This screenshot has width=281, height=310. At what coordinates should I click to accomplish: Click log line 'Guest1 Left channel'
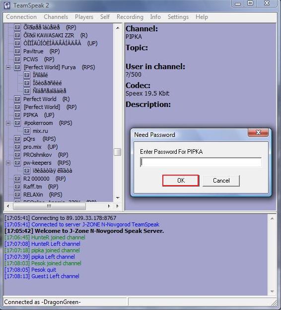point(42,276)
